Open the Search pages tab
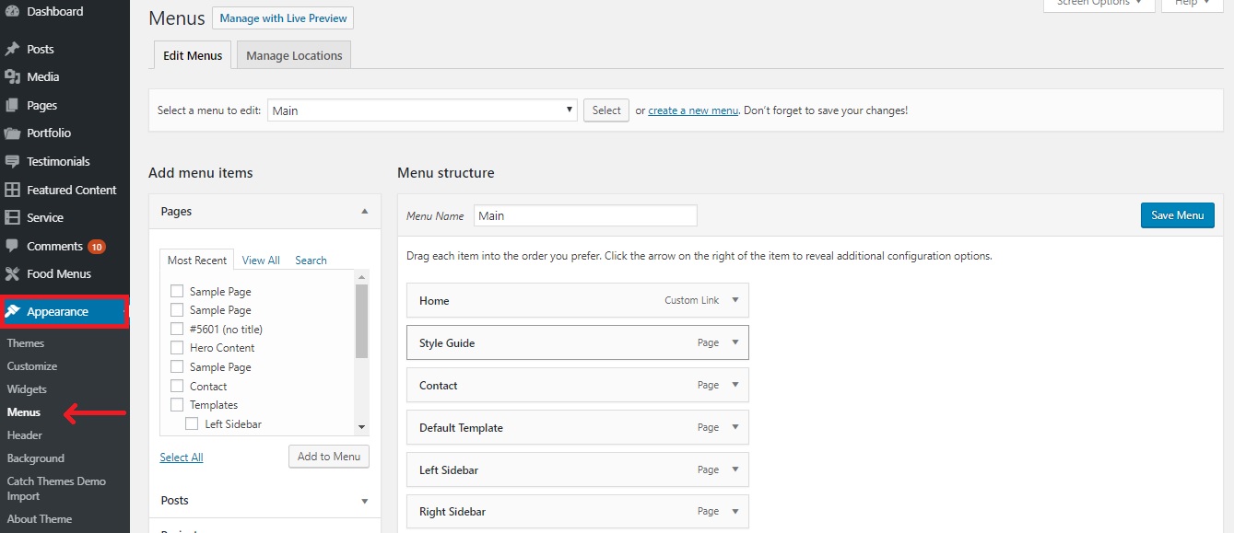1234x533 pixels. click(311, 261)
